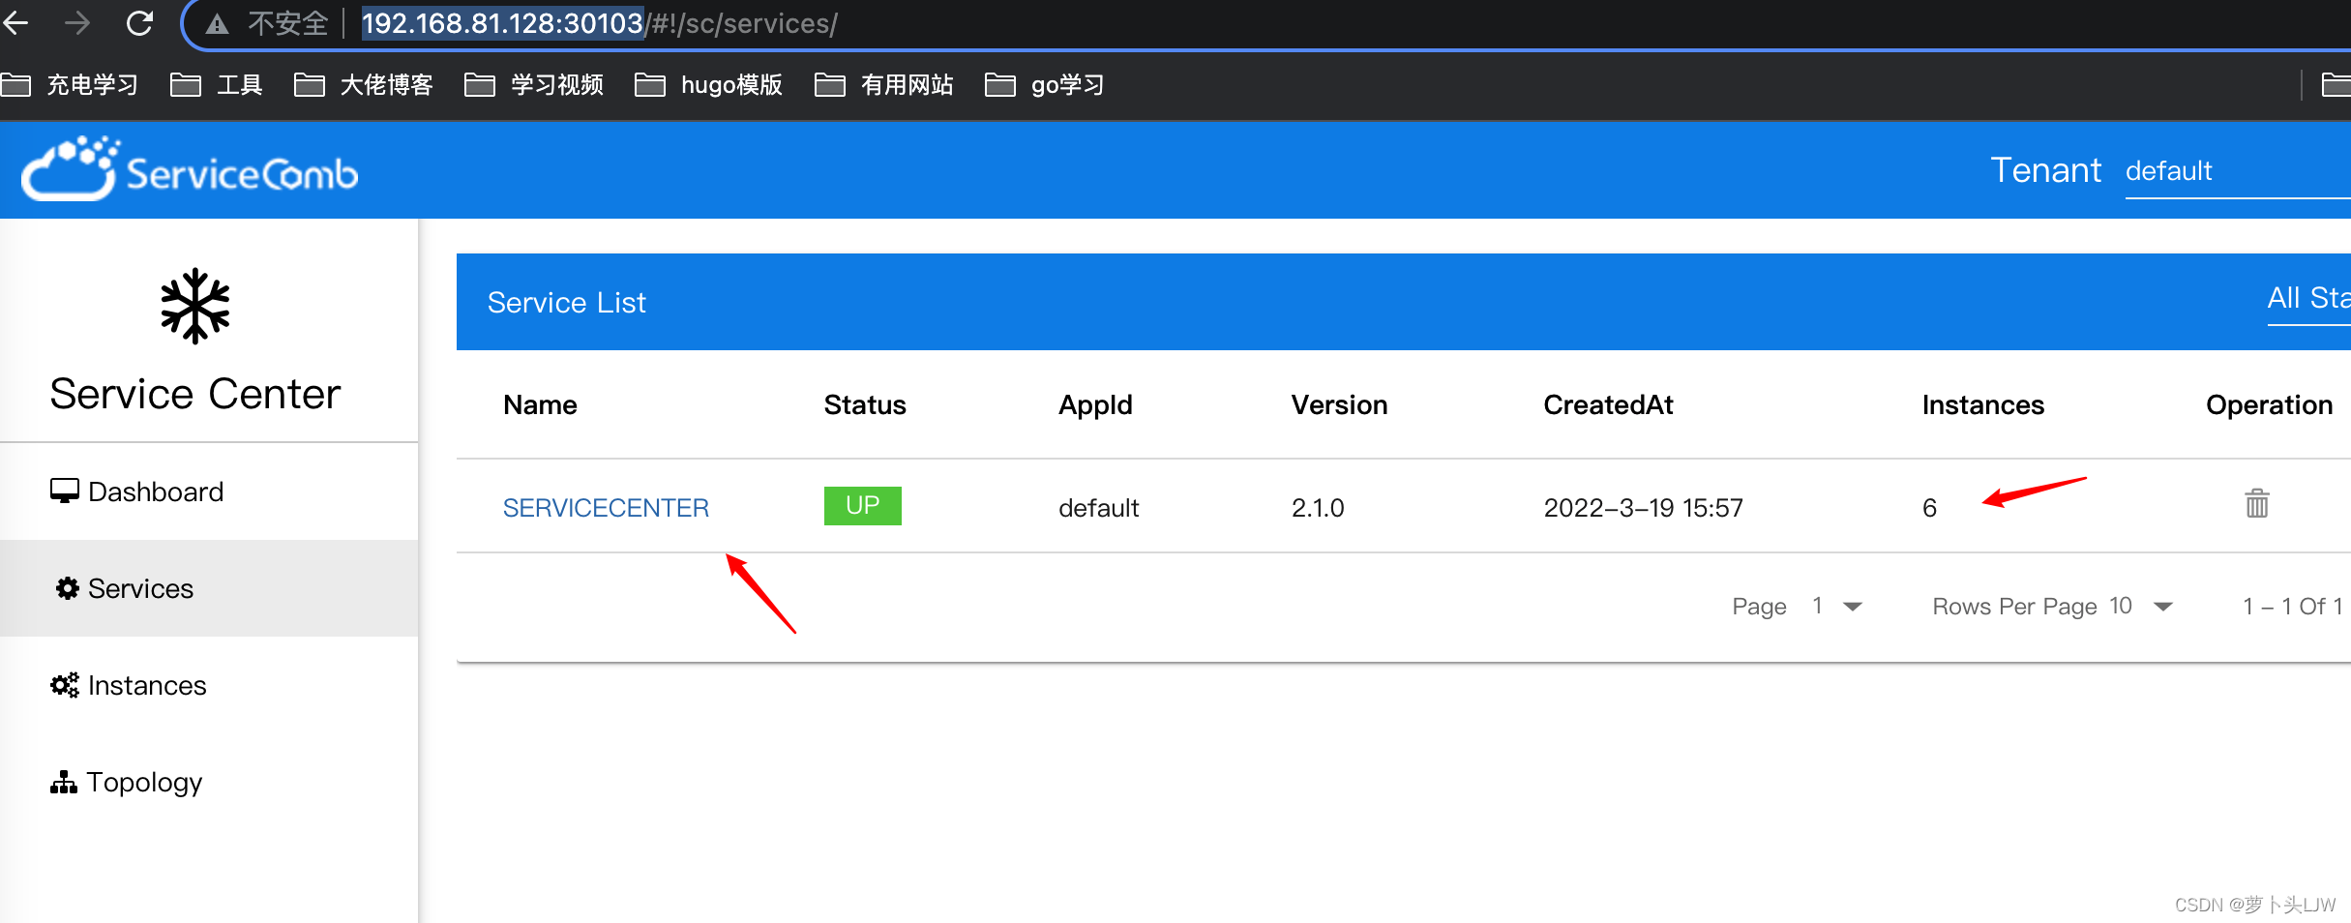Viewport: 2351px width, 923px height.
Task: Click the Instances column header
Action: tap(1982, 404)
